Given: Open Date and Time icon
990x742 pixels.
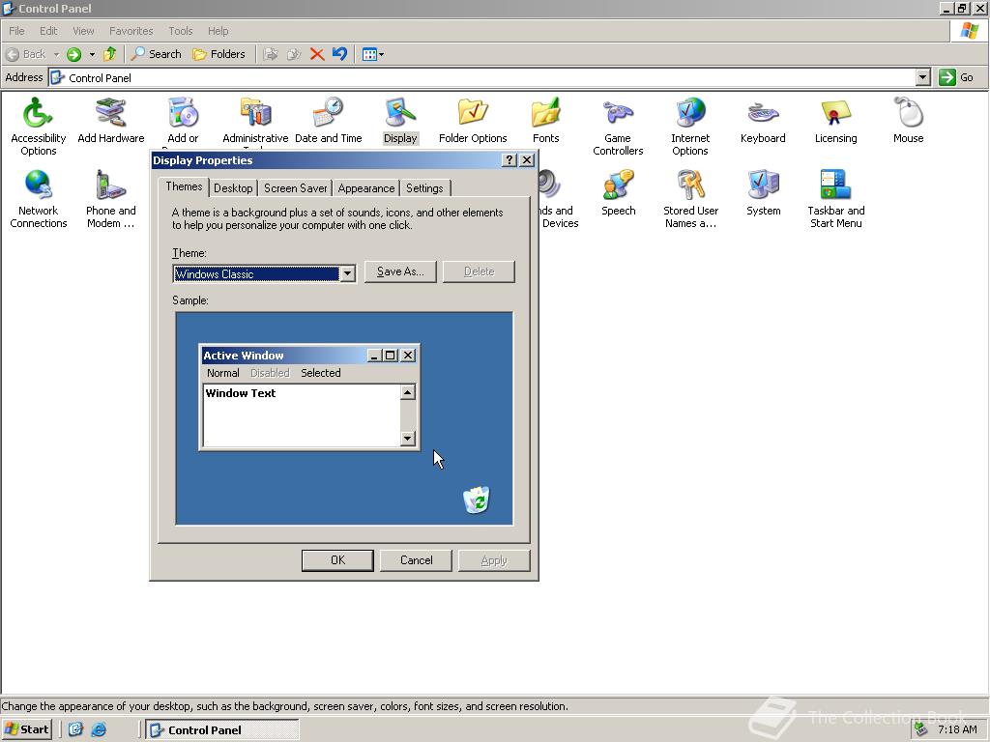Looking at the screenshot, I should point(329,120).
